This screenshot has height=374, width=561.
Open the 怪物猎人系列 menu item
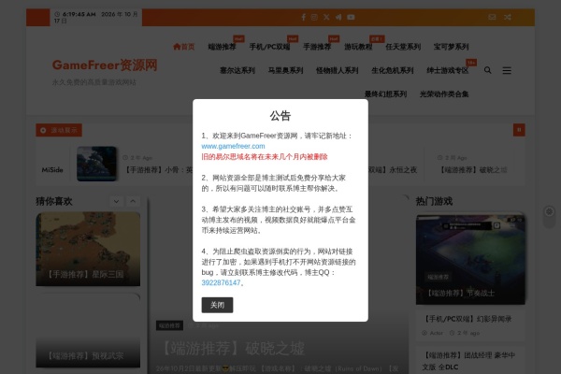tap(337, 70)
